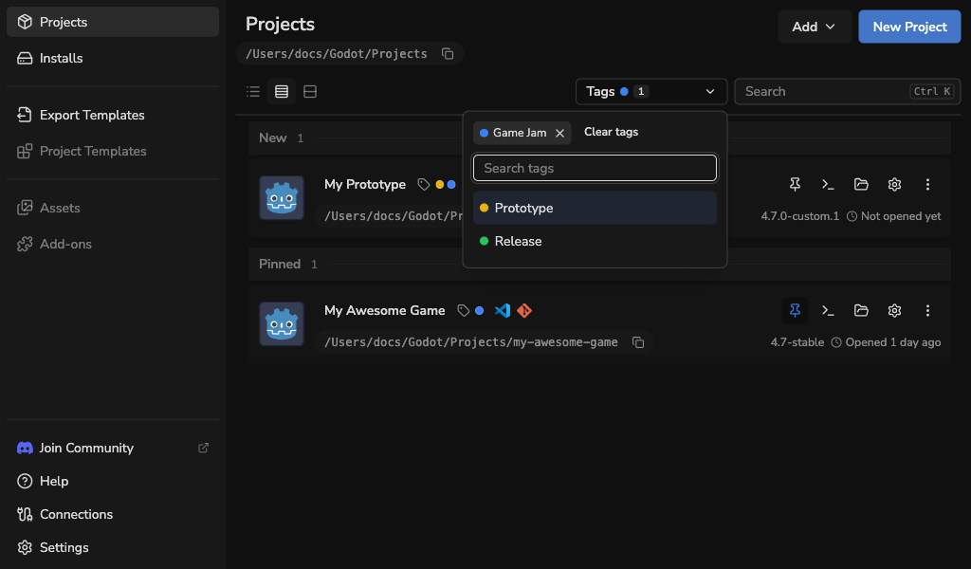Screen dimensions: 971x569
Task: Go to Project Templates
Action: coord(112,151)
